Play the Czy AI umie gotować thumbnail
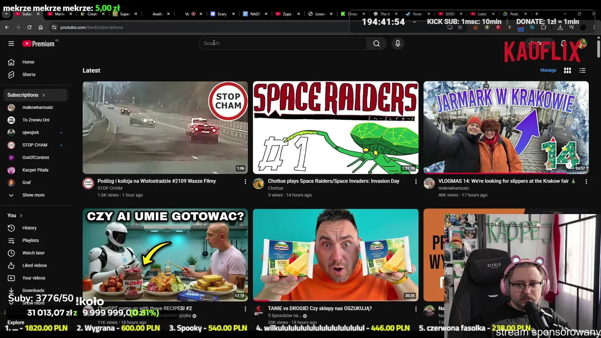The width and height of the screenshot is (601, 338). pyautogui.click(x=165, y=255)
